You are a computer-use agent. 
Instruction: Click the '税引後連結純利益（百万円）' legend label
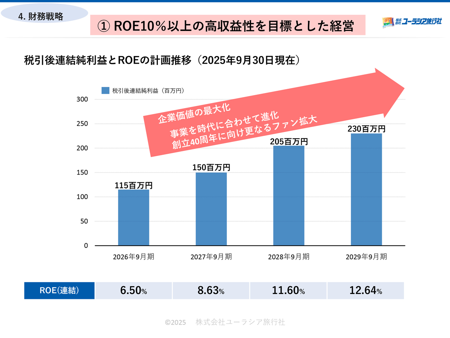point(148,91)
